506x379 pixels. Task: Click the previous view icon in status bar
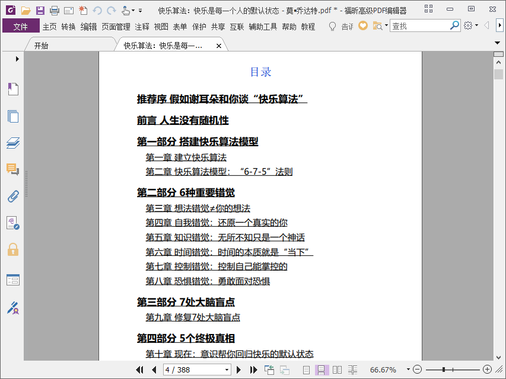click(269, 370)
